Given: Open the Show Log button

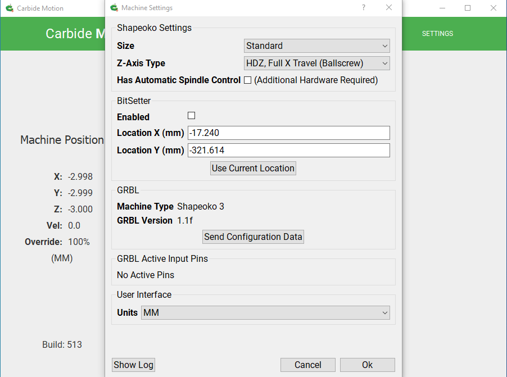Looking at the screenshot, I should point(133,365).
